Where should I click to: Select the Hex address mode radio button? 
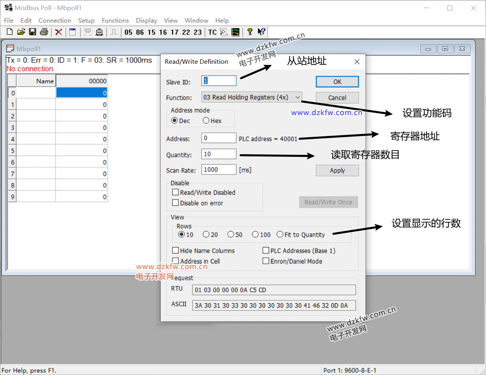(x=206, y=121)
